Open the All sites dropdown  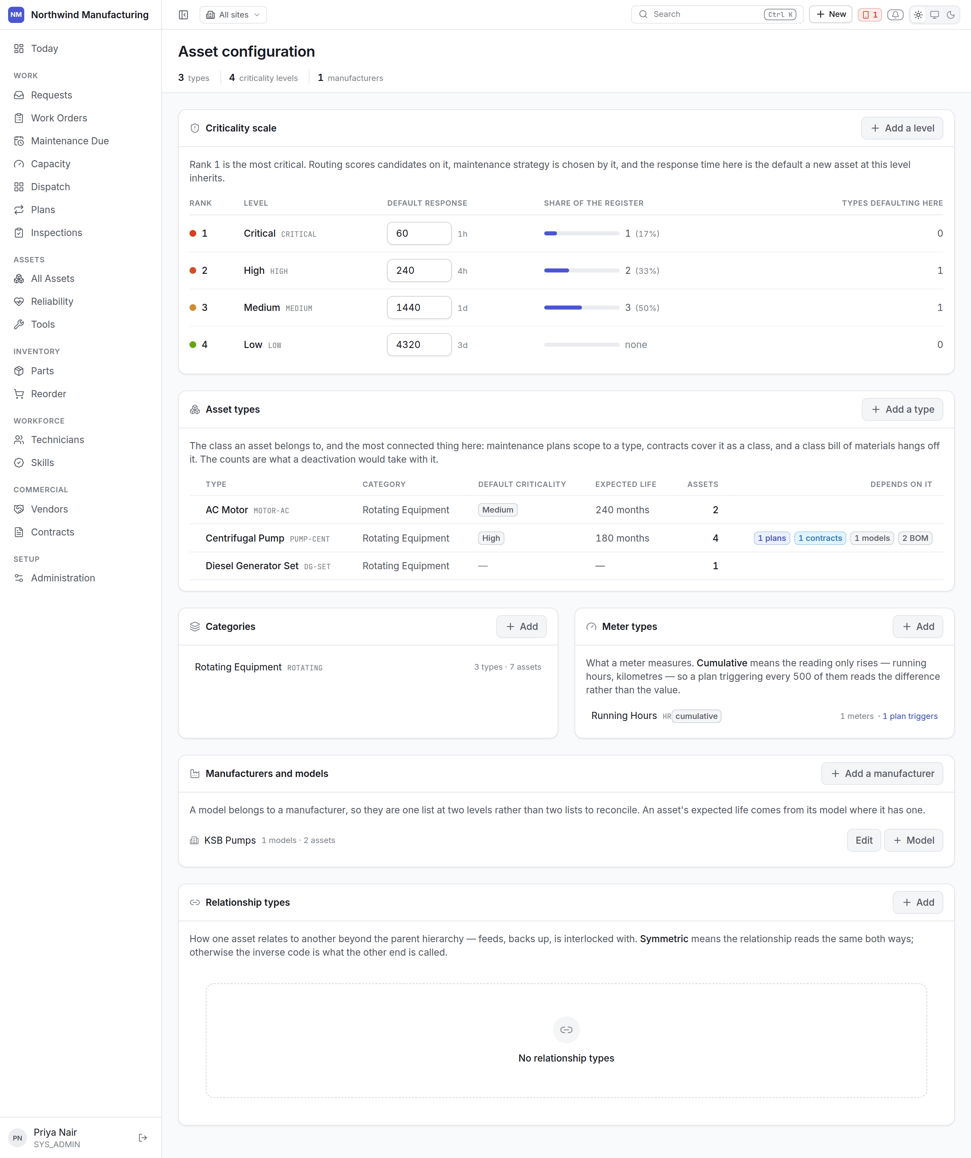tap(233, 15)
